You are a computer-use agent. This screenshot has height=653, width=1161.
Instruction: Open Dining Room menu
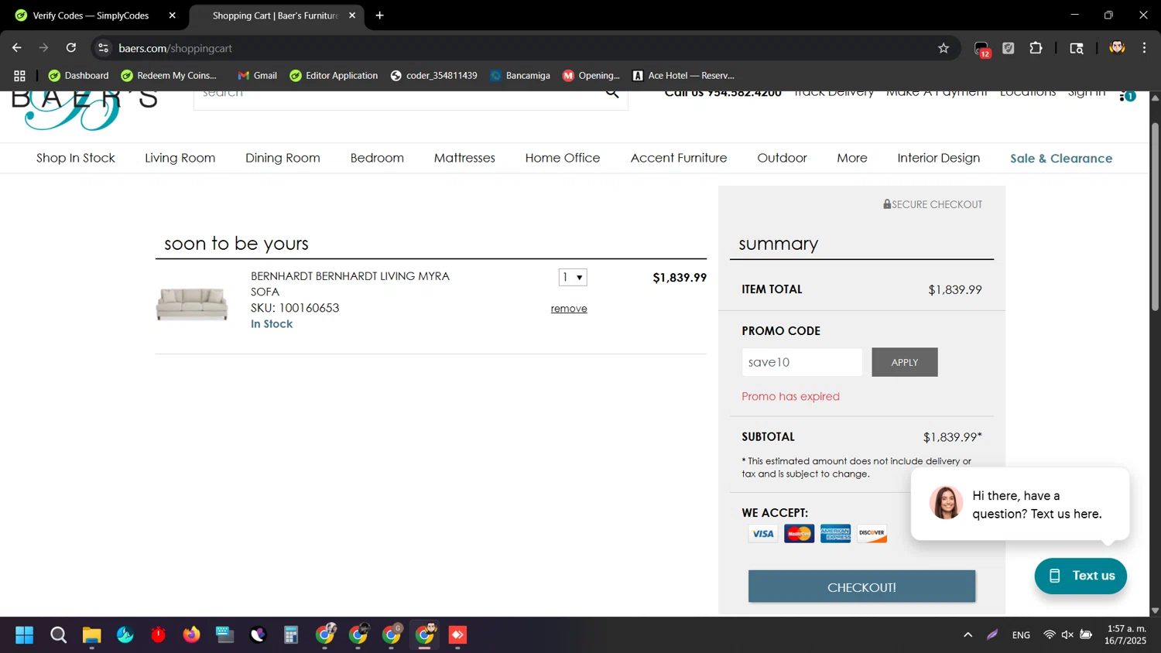pyautogui.click(x=283, y=158)
